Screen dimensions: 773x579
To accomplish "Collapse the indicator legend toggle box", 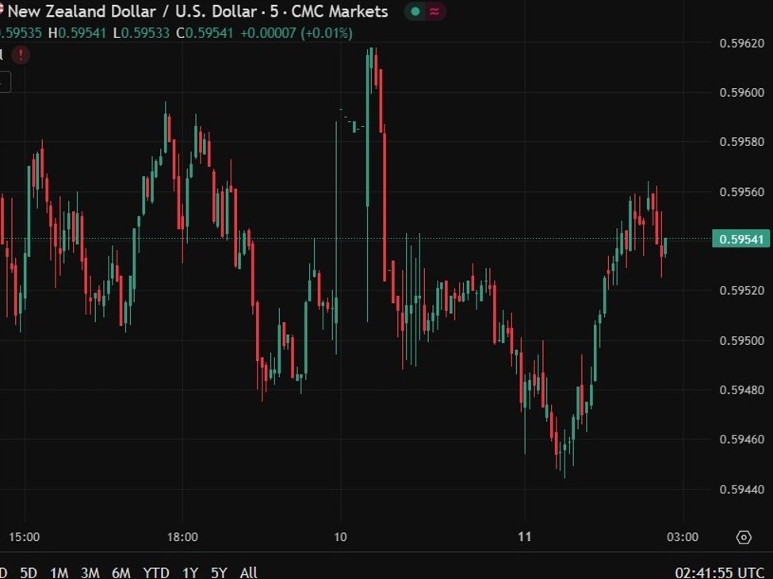I will (4, 81).
